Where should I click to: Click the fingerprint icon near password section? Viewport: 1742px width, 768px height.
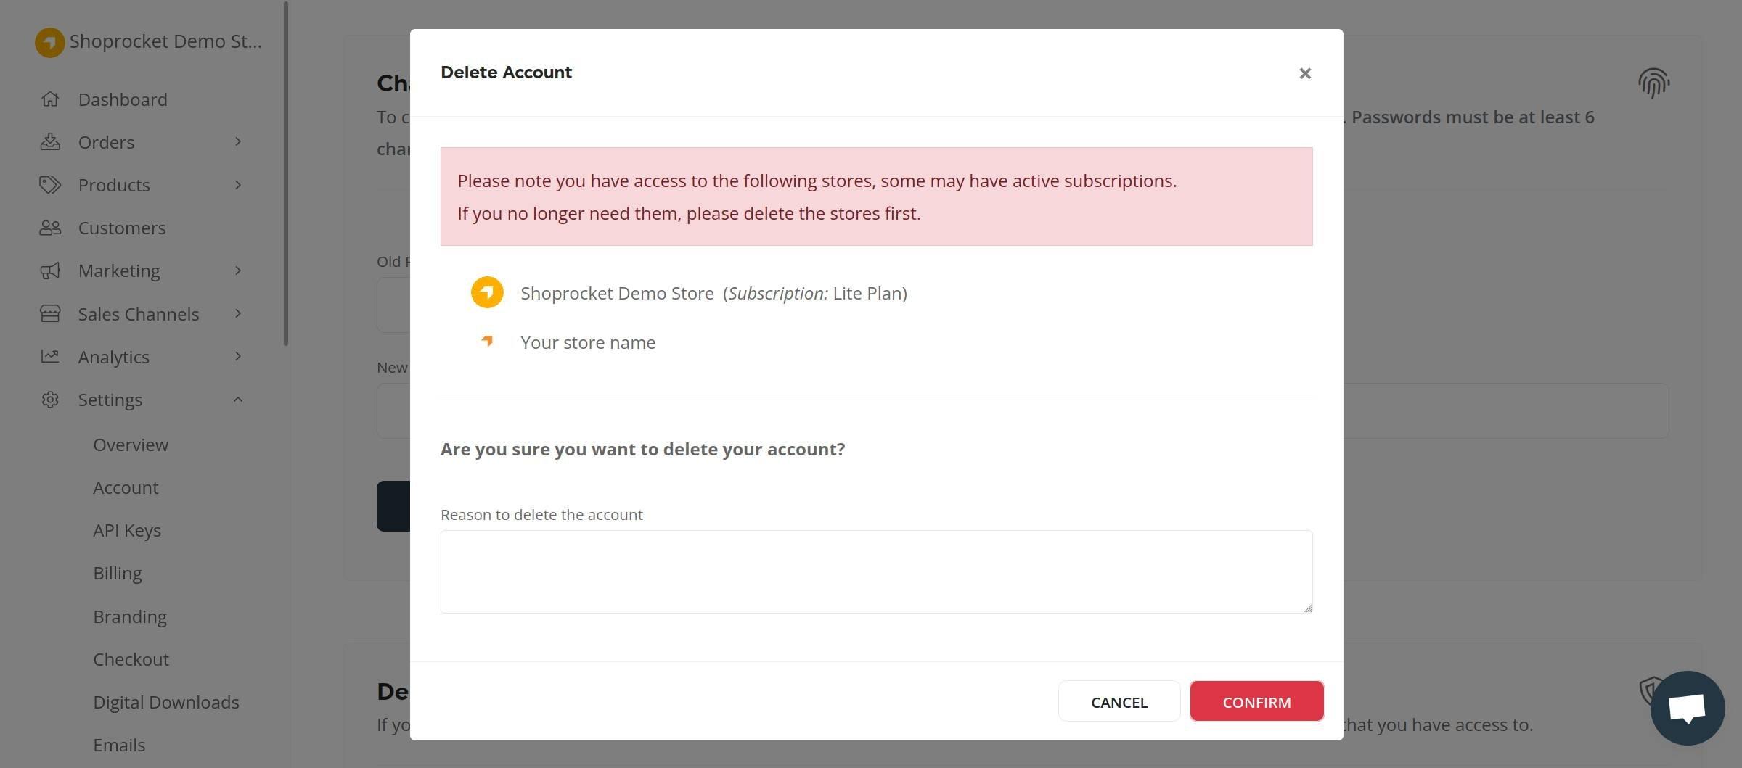[x=1653, y=83]
